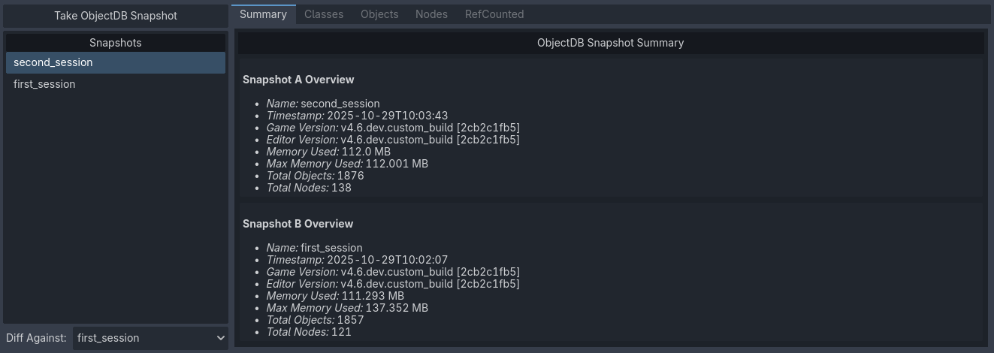Click the Max Memory Used 137.352 MB line
Image resolution: width=994 pixels, height=353 pixels.
(x=347, y=308)
